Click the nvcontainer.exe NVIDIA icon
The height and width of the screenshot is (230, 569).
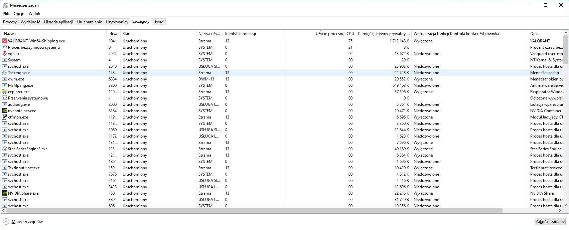click(5, 111)
